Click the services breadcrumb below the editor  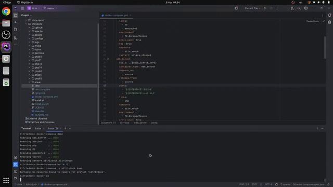coord(124,123)
